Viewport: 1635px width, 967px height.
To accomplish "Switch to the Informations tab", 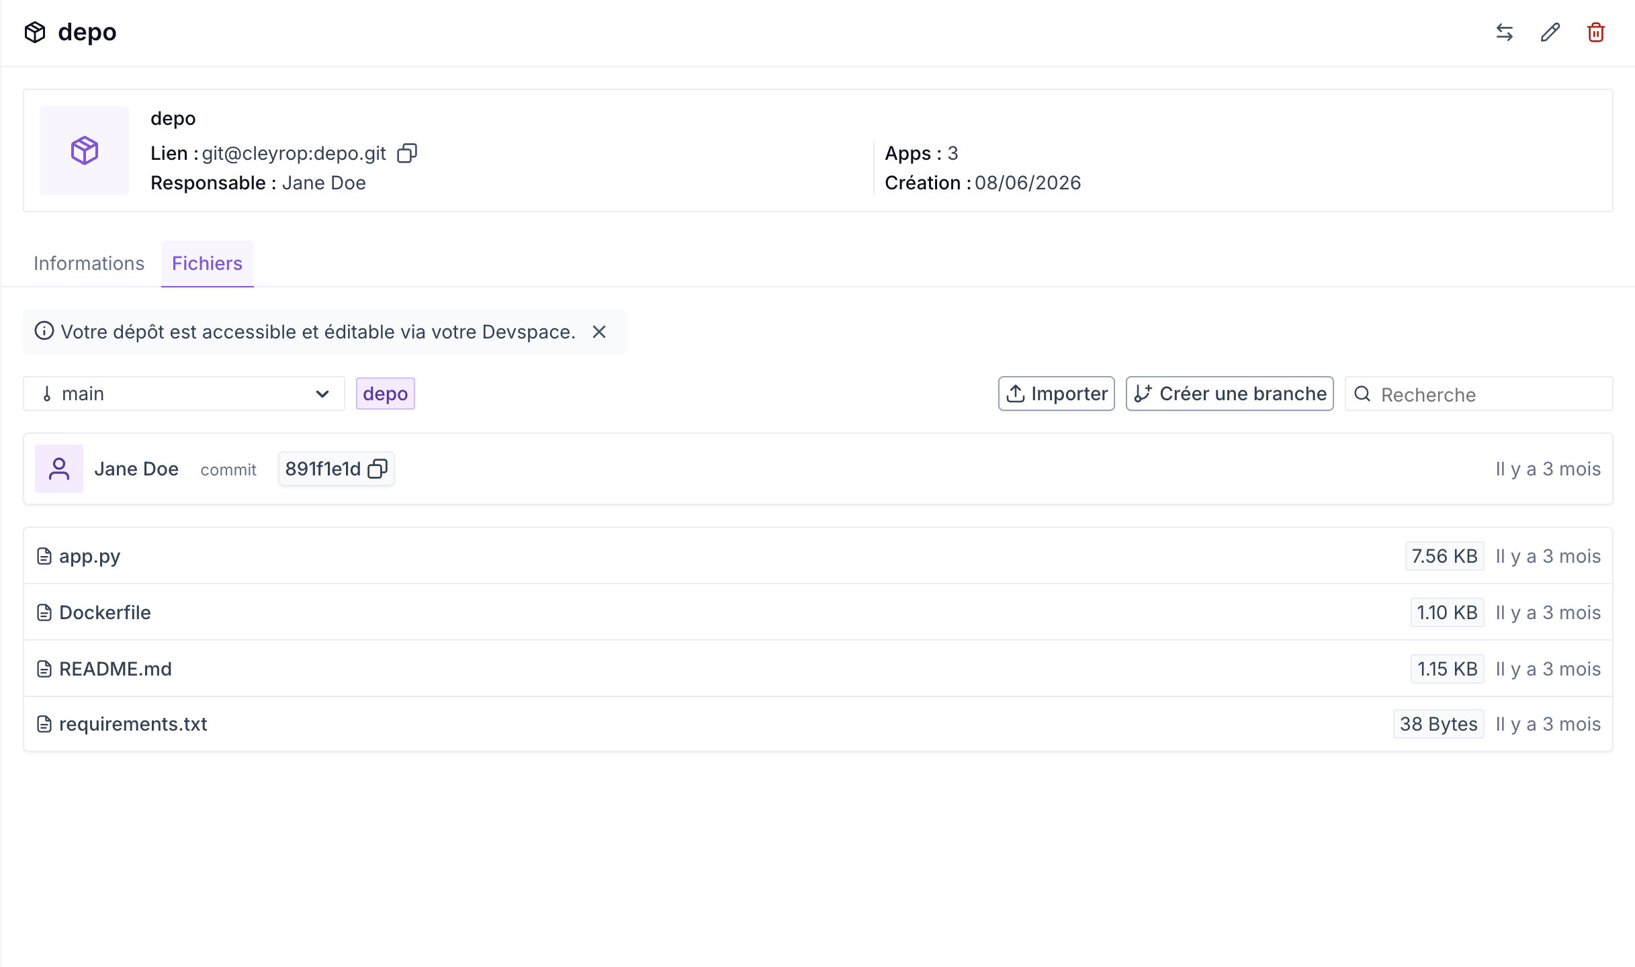I will (89, 263).
